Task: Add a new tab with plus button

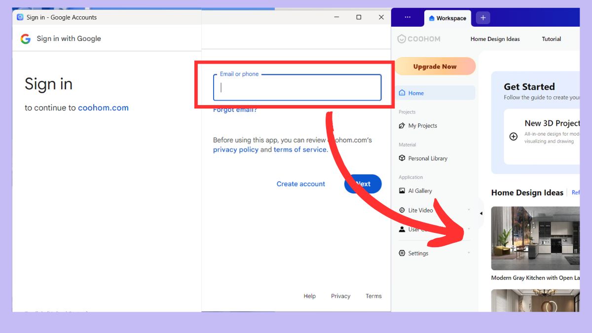Action: pos(483,18)
